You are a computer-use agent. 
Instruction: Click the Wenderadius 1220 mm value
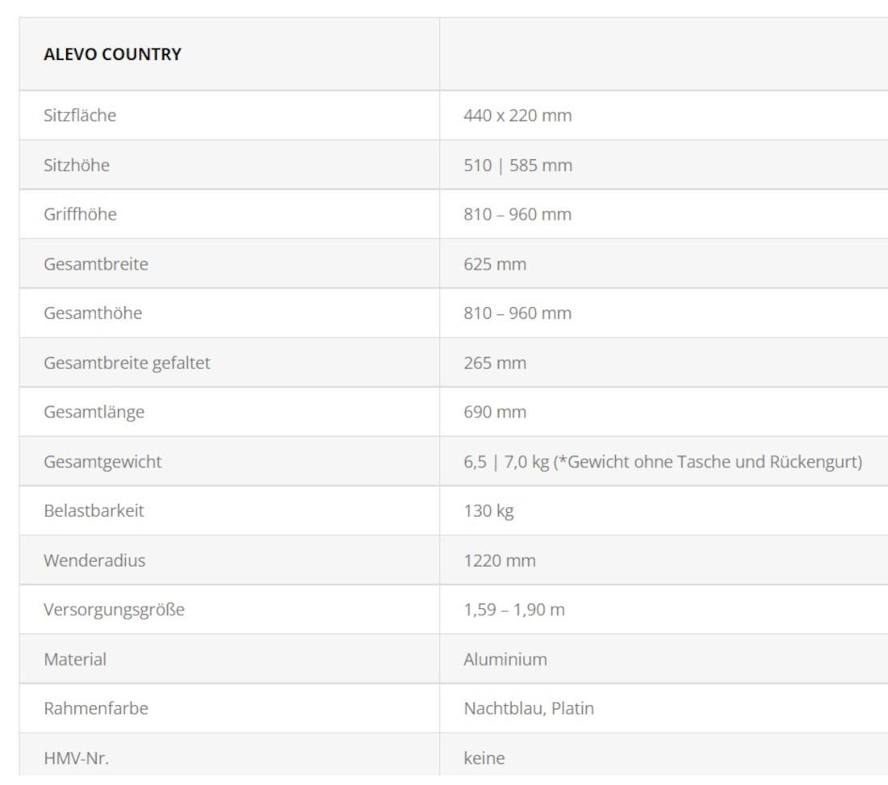coord(500,560)
